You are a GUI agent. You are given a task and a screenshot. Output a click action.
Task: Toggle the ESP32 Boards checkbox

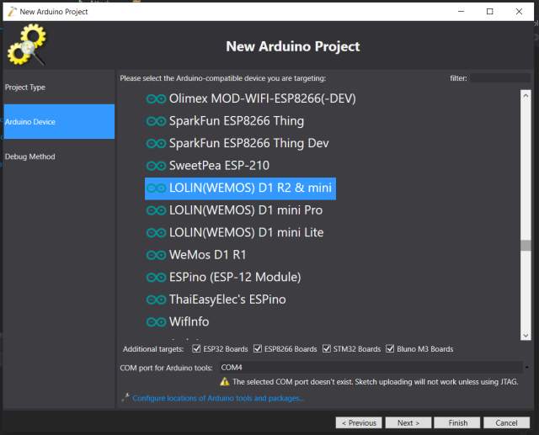[196, 349]
